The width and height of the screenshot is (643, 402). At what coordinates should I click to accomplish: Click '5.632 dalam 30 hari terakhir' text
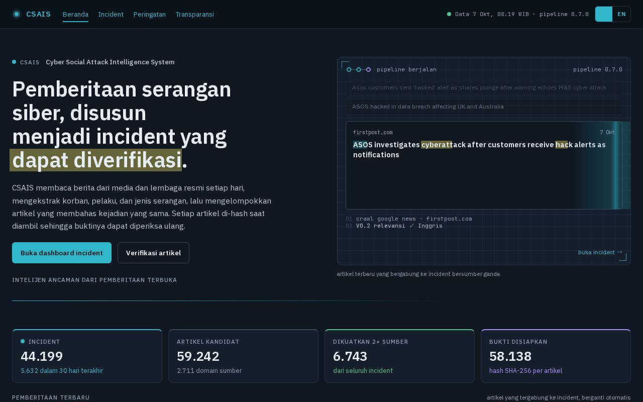62,370
